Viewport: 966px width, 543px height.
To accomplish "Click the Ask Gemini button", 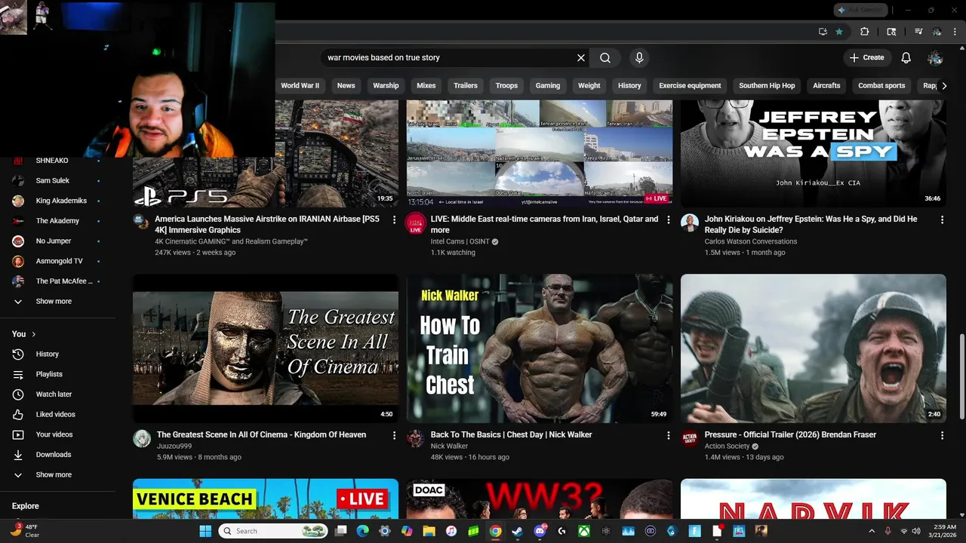I will 860,10.
